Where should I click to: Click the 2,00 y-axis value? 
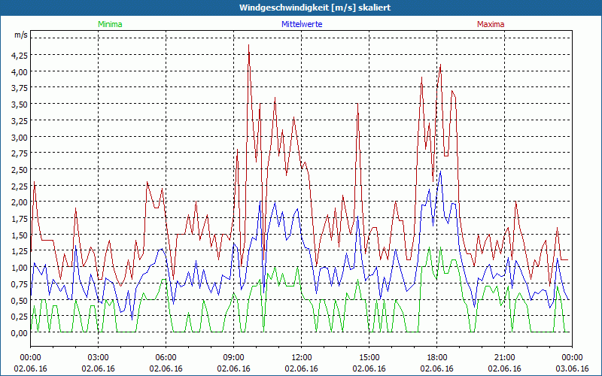pyautogui.click(x=20, y=202)
